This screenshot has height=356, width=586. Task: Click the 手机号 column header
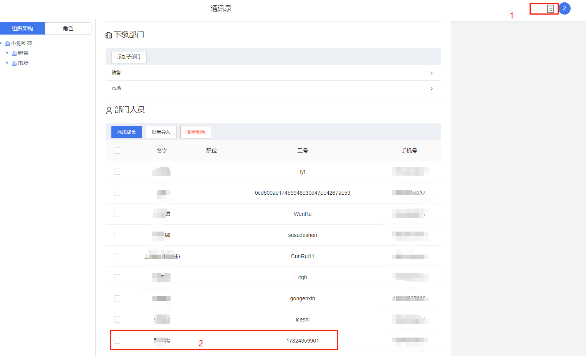click(x=409, y=151)
